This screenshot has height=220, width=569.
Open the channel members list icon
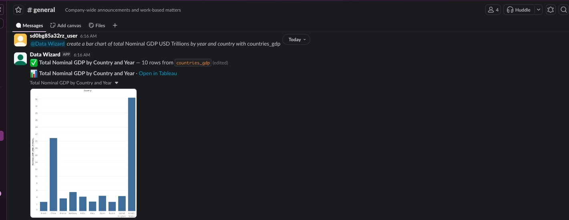493,10
